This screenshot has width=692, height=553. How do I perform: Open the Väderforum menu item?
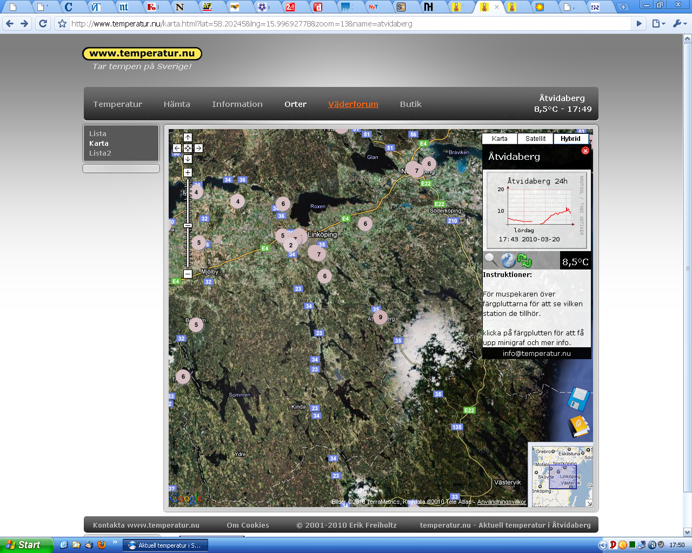353,104
